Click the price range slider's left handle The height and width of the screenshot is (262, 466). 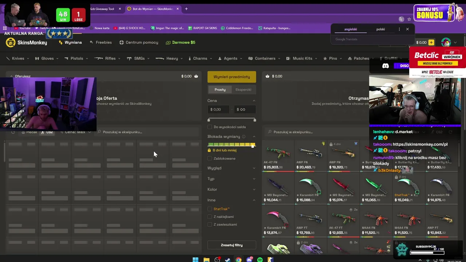coord(209,120)
